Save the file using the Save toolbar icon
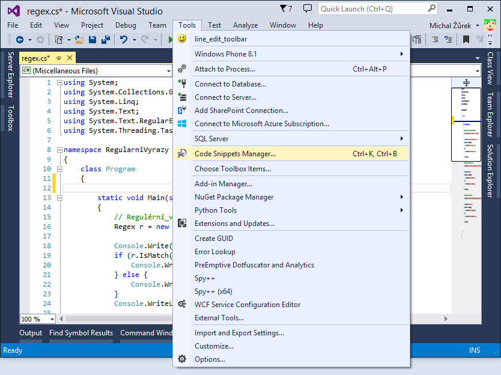The image size is (501, 375). (93, 40)
